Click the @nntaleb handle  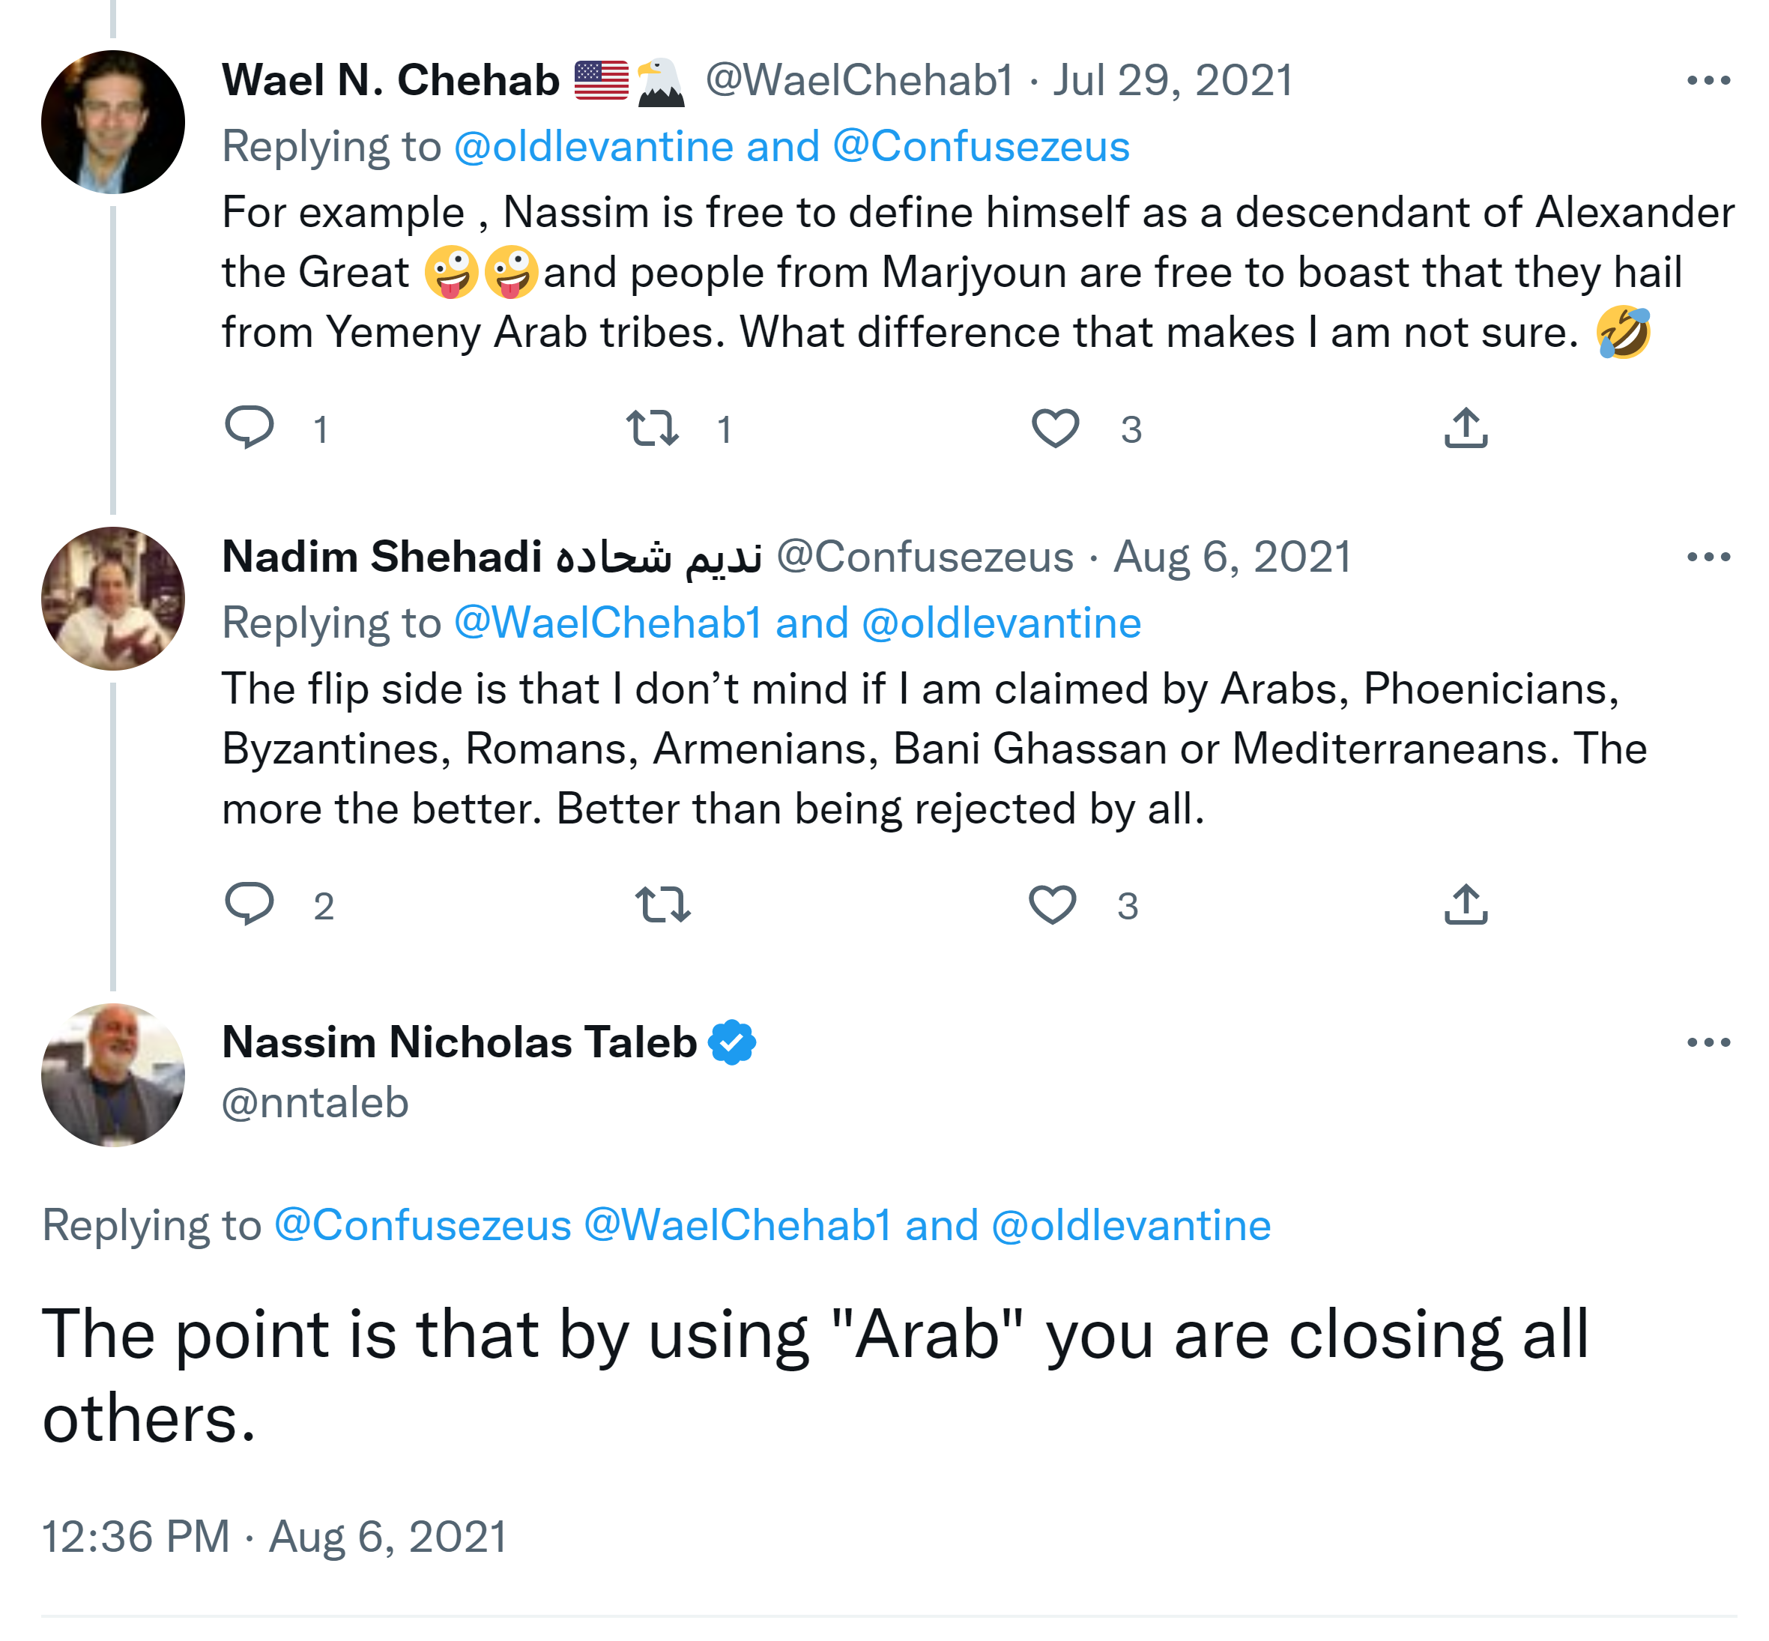coord(315,1103)
